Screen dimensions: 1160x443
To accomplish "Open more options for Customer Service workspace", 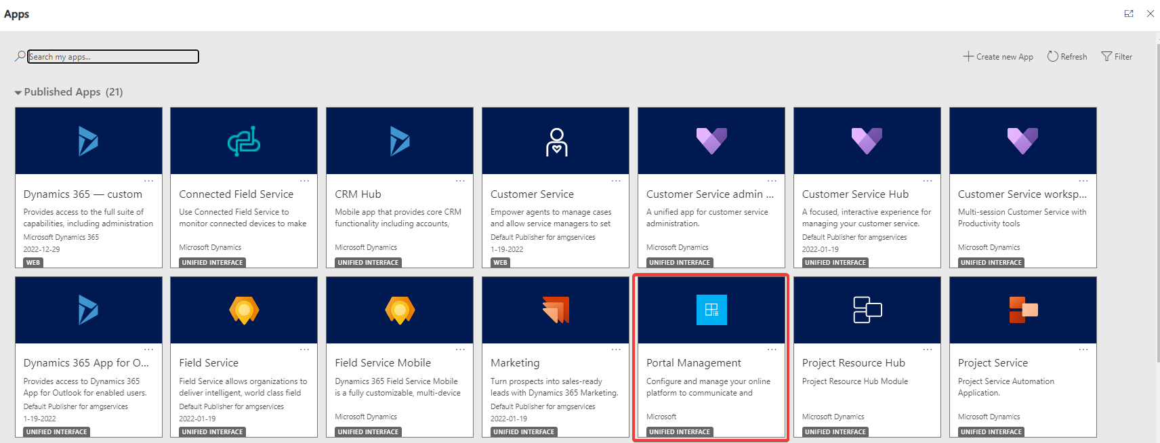I will [1084, 181].
